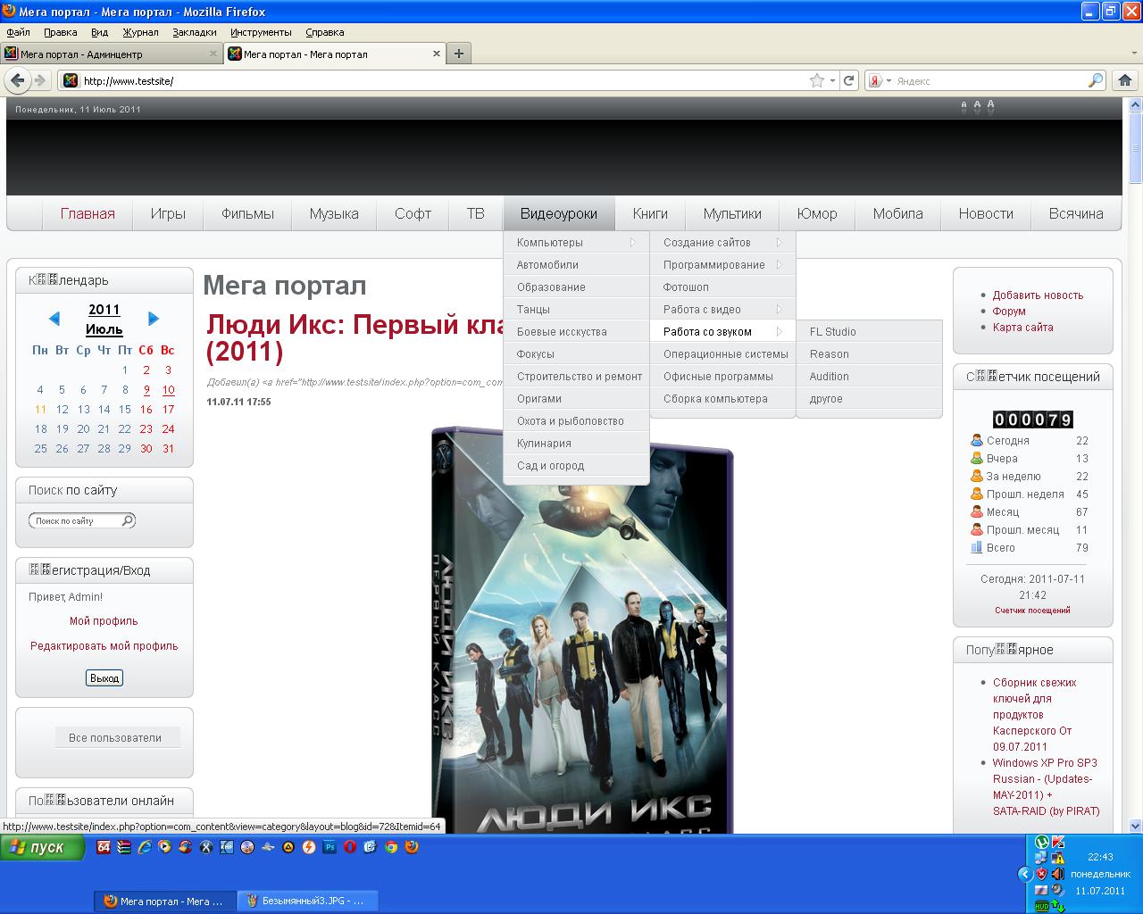This screenshot has width=1143, height=914.
Task: Open Редактировать мой профиль link
Action: 104,646
